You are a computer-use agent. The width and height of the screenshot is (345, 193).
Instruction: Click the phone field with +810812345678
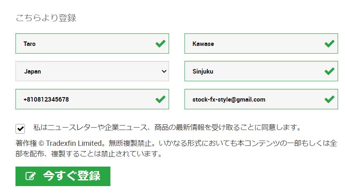click(81, 99)
